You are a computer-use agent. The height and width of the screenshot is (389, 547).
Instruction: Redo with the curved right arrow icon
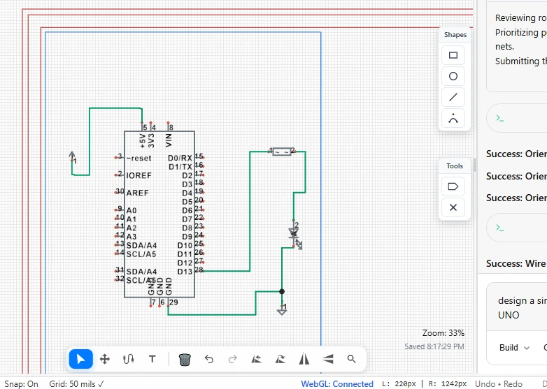[232, 359]
